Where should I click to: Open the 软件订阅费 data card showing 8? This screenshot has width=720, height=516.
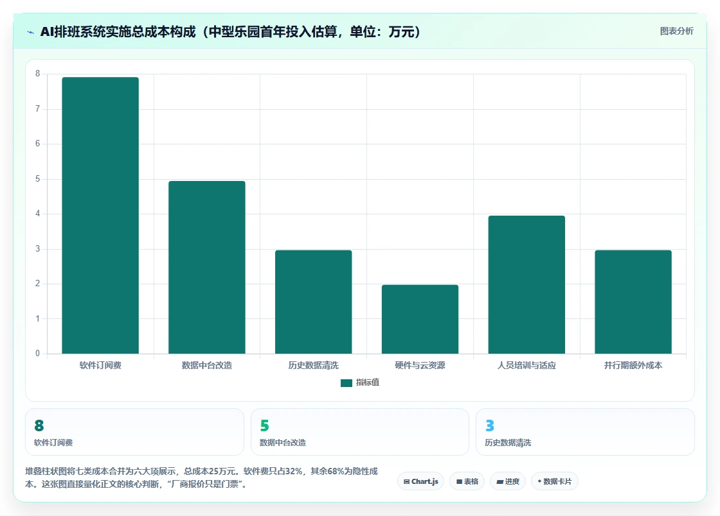(x=134, y=432)
